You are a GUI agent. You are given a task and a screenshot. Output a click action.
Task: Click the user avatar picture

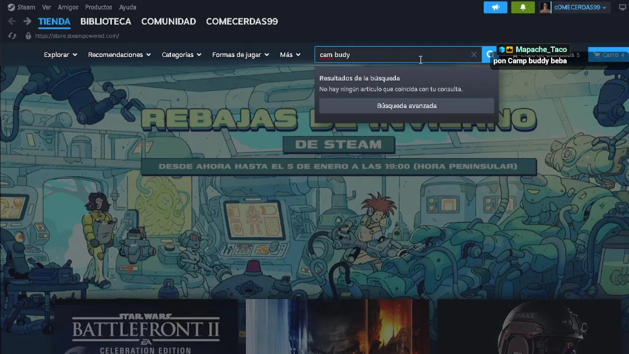click(x=545, y=7)
